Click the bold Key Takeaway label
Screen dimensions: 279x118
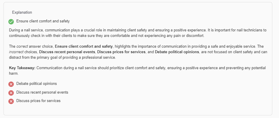tap(22, 68)
